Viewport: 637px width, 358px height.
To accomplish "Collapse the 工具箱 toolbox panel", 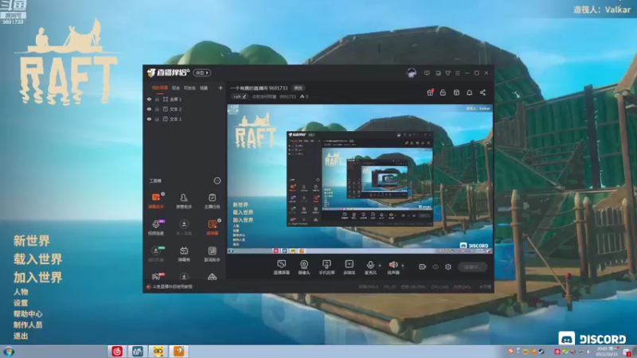I will click(217, 181).
